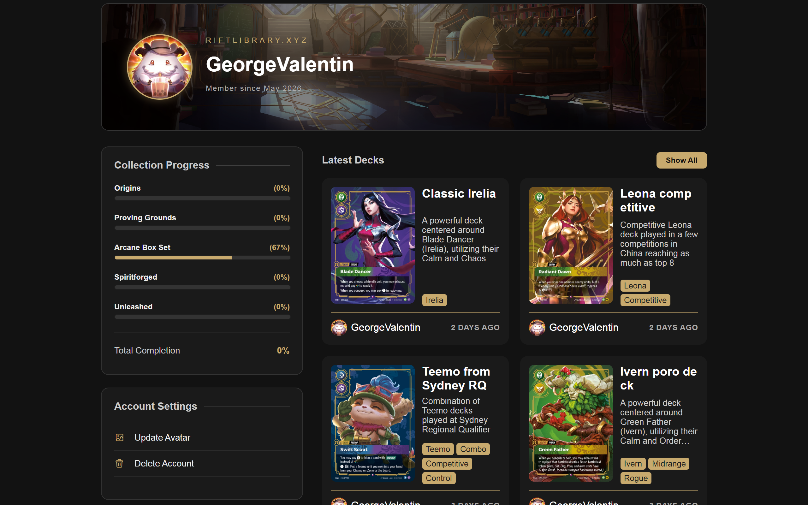The height and width of the screenshot is (505, 808).
Task: Click the "Latest Decks" heading
Action: point(353,160)
